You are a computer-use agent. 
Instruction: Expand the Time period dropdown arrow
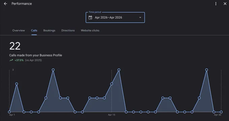140,17
